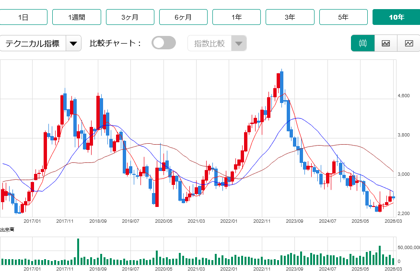Switch to the 6ヶ月 range
Image resolution: width=420 pixels, height=274 pixels.
[x=183, y=17]
